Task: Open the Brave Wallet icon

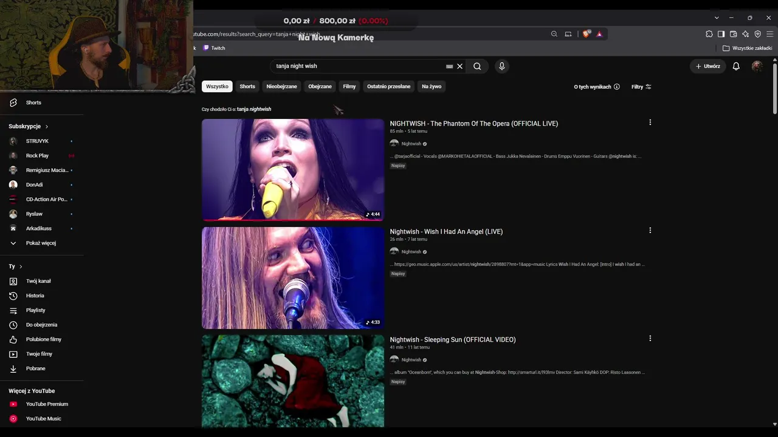Action: click(x=733, y=34)
